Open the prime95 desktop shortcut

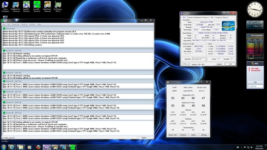pyautogui.click(x=37, y=7)
